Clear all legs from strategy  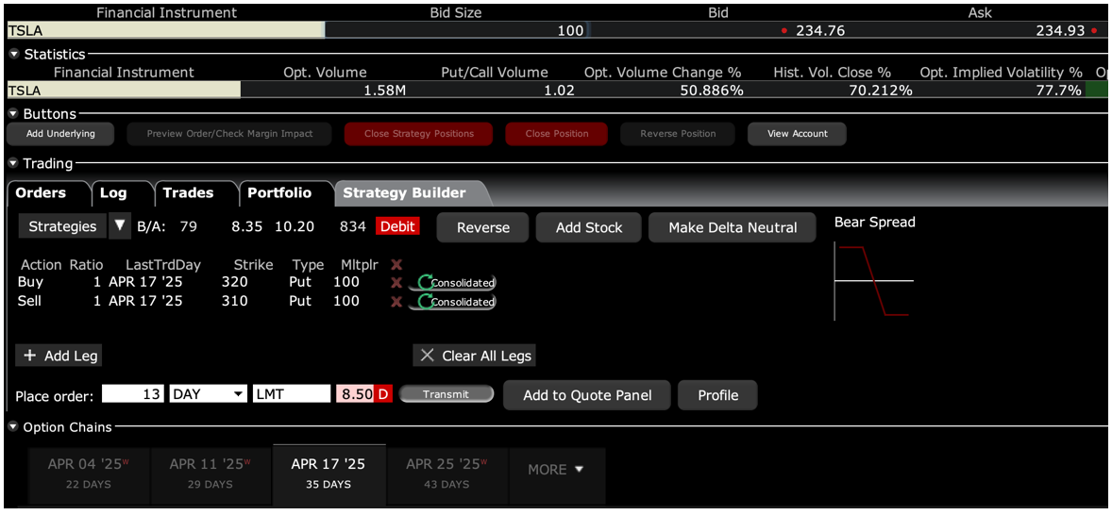tap(476, 356)
